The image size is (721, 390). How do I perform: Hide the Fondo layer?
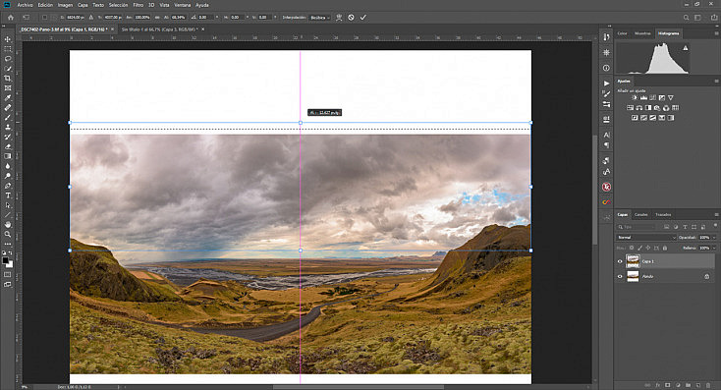click(620, 276)
